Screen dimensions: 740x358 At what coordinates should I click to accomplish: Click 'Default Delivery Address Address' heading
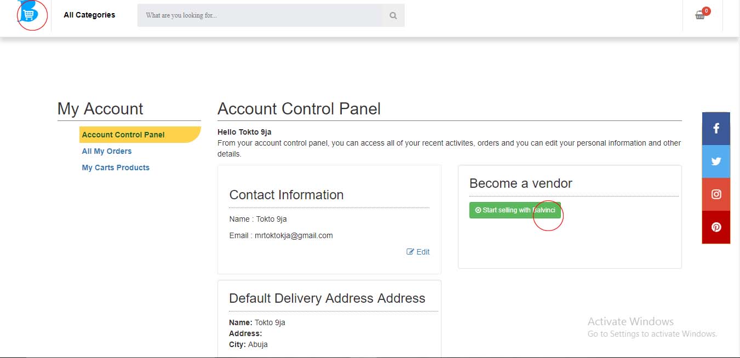click(327, 298)
